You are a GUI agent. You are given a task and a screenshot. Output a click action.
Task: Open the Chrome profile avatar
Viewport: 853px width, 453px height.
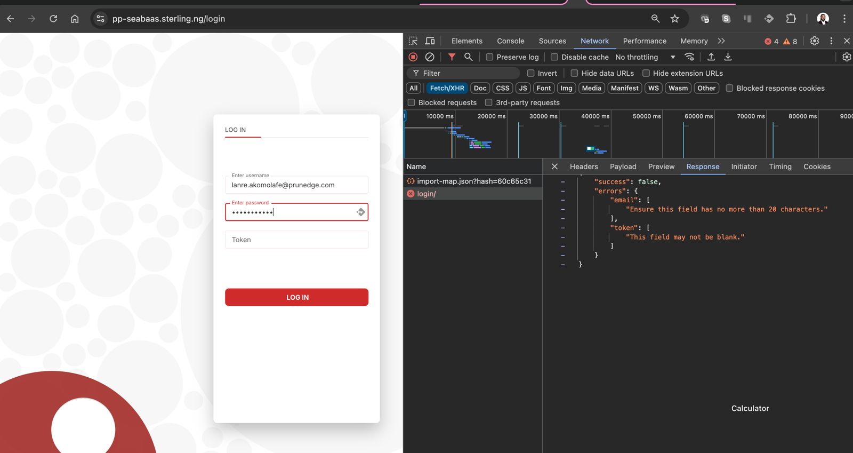(x=823, y=19)
